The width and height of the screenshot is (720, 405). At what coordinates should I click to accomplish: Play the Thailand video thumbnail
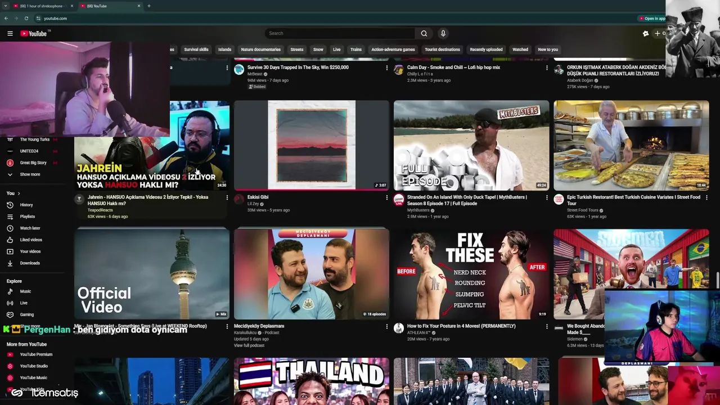click(312, 381)
